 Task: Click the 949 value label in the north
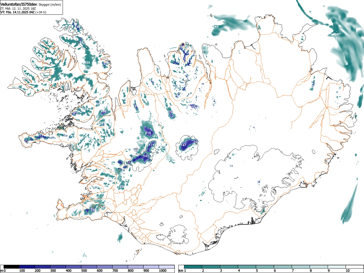click(x=216, y=27)
